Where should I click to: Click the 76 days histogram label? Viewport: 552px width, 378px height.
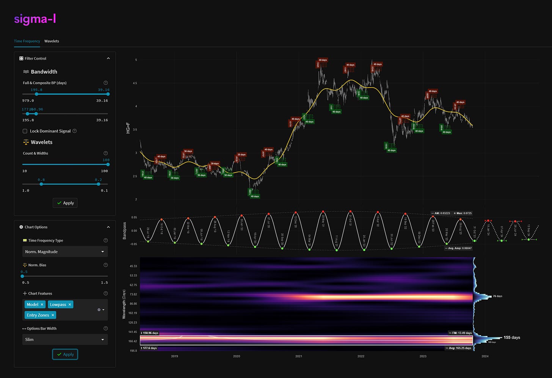[497, 296]
